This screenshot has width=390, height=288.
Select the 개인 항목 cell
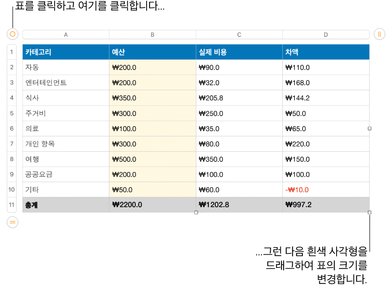click(65, 144)
